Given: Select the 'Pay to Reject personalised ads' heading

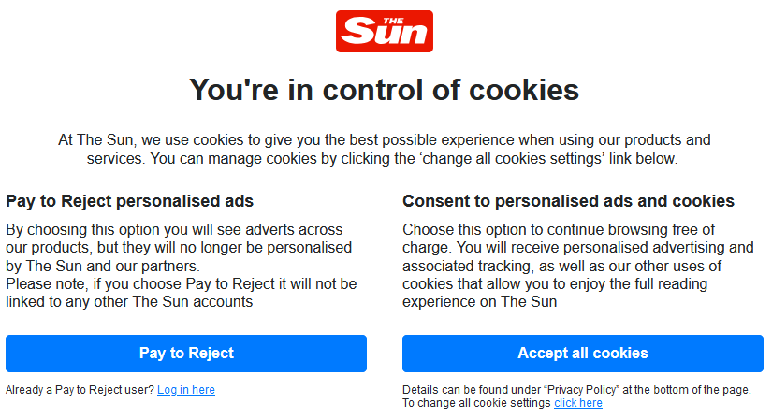Looking at the screenshot, I should pyautogui.click(x=130, y=201).
